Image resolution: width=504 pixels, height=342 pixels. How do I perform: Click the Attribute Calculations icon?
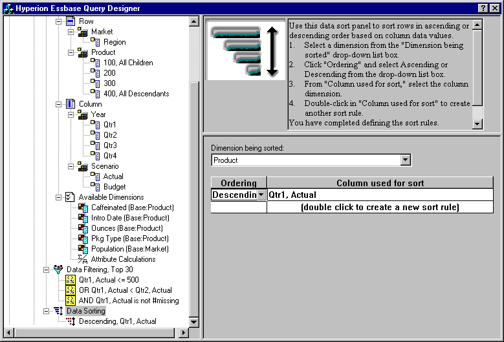click(83, 259)
